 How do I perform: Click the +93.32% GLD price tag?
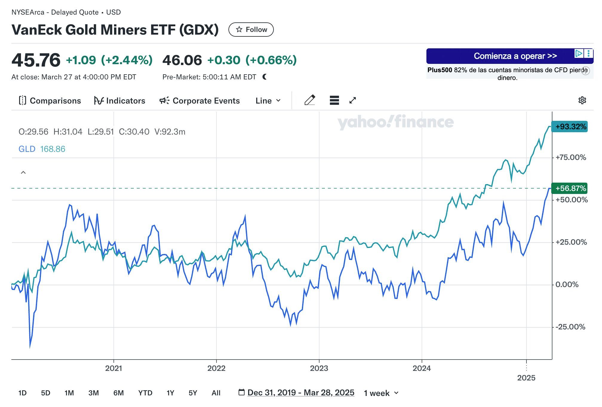pyautogui.click(x=569, y=127)
